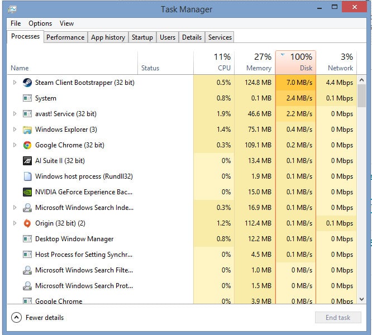Click the Fewer details circle arrow icon
This screenshot has height=335, width=372.
click(x=16, y=318)
